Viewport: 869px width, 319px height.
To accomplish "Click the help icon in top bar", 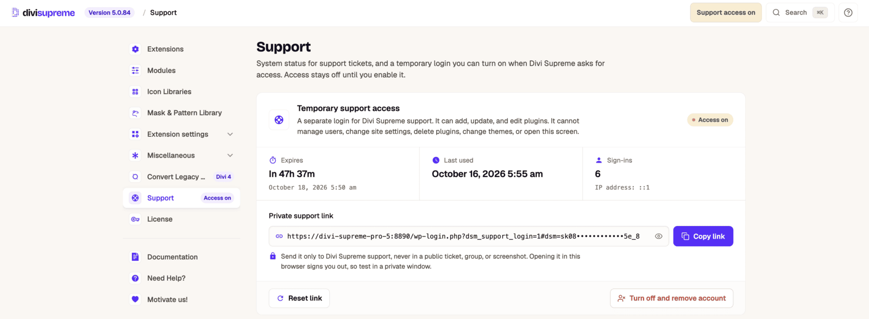I will [848, 12].
